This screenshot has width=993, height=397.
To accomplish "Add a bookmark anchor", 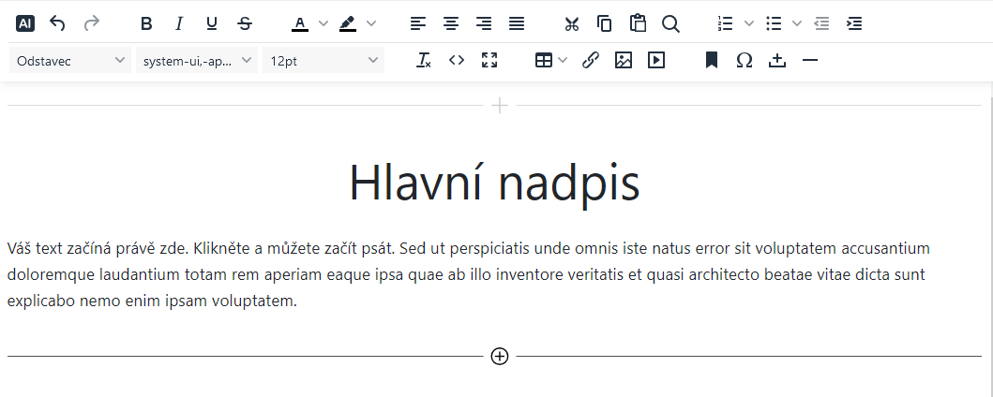I will click(x=712, y=61).
